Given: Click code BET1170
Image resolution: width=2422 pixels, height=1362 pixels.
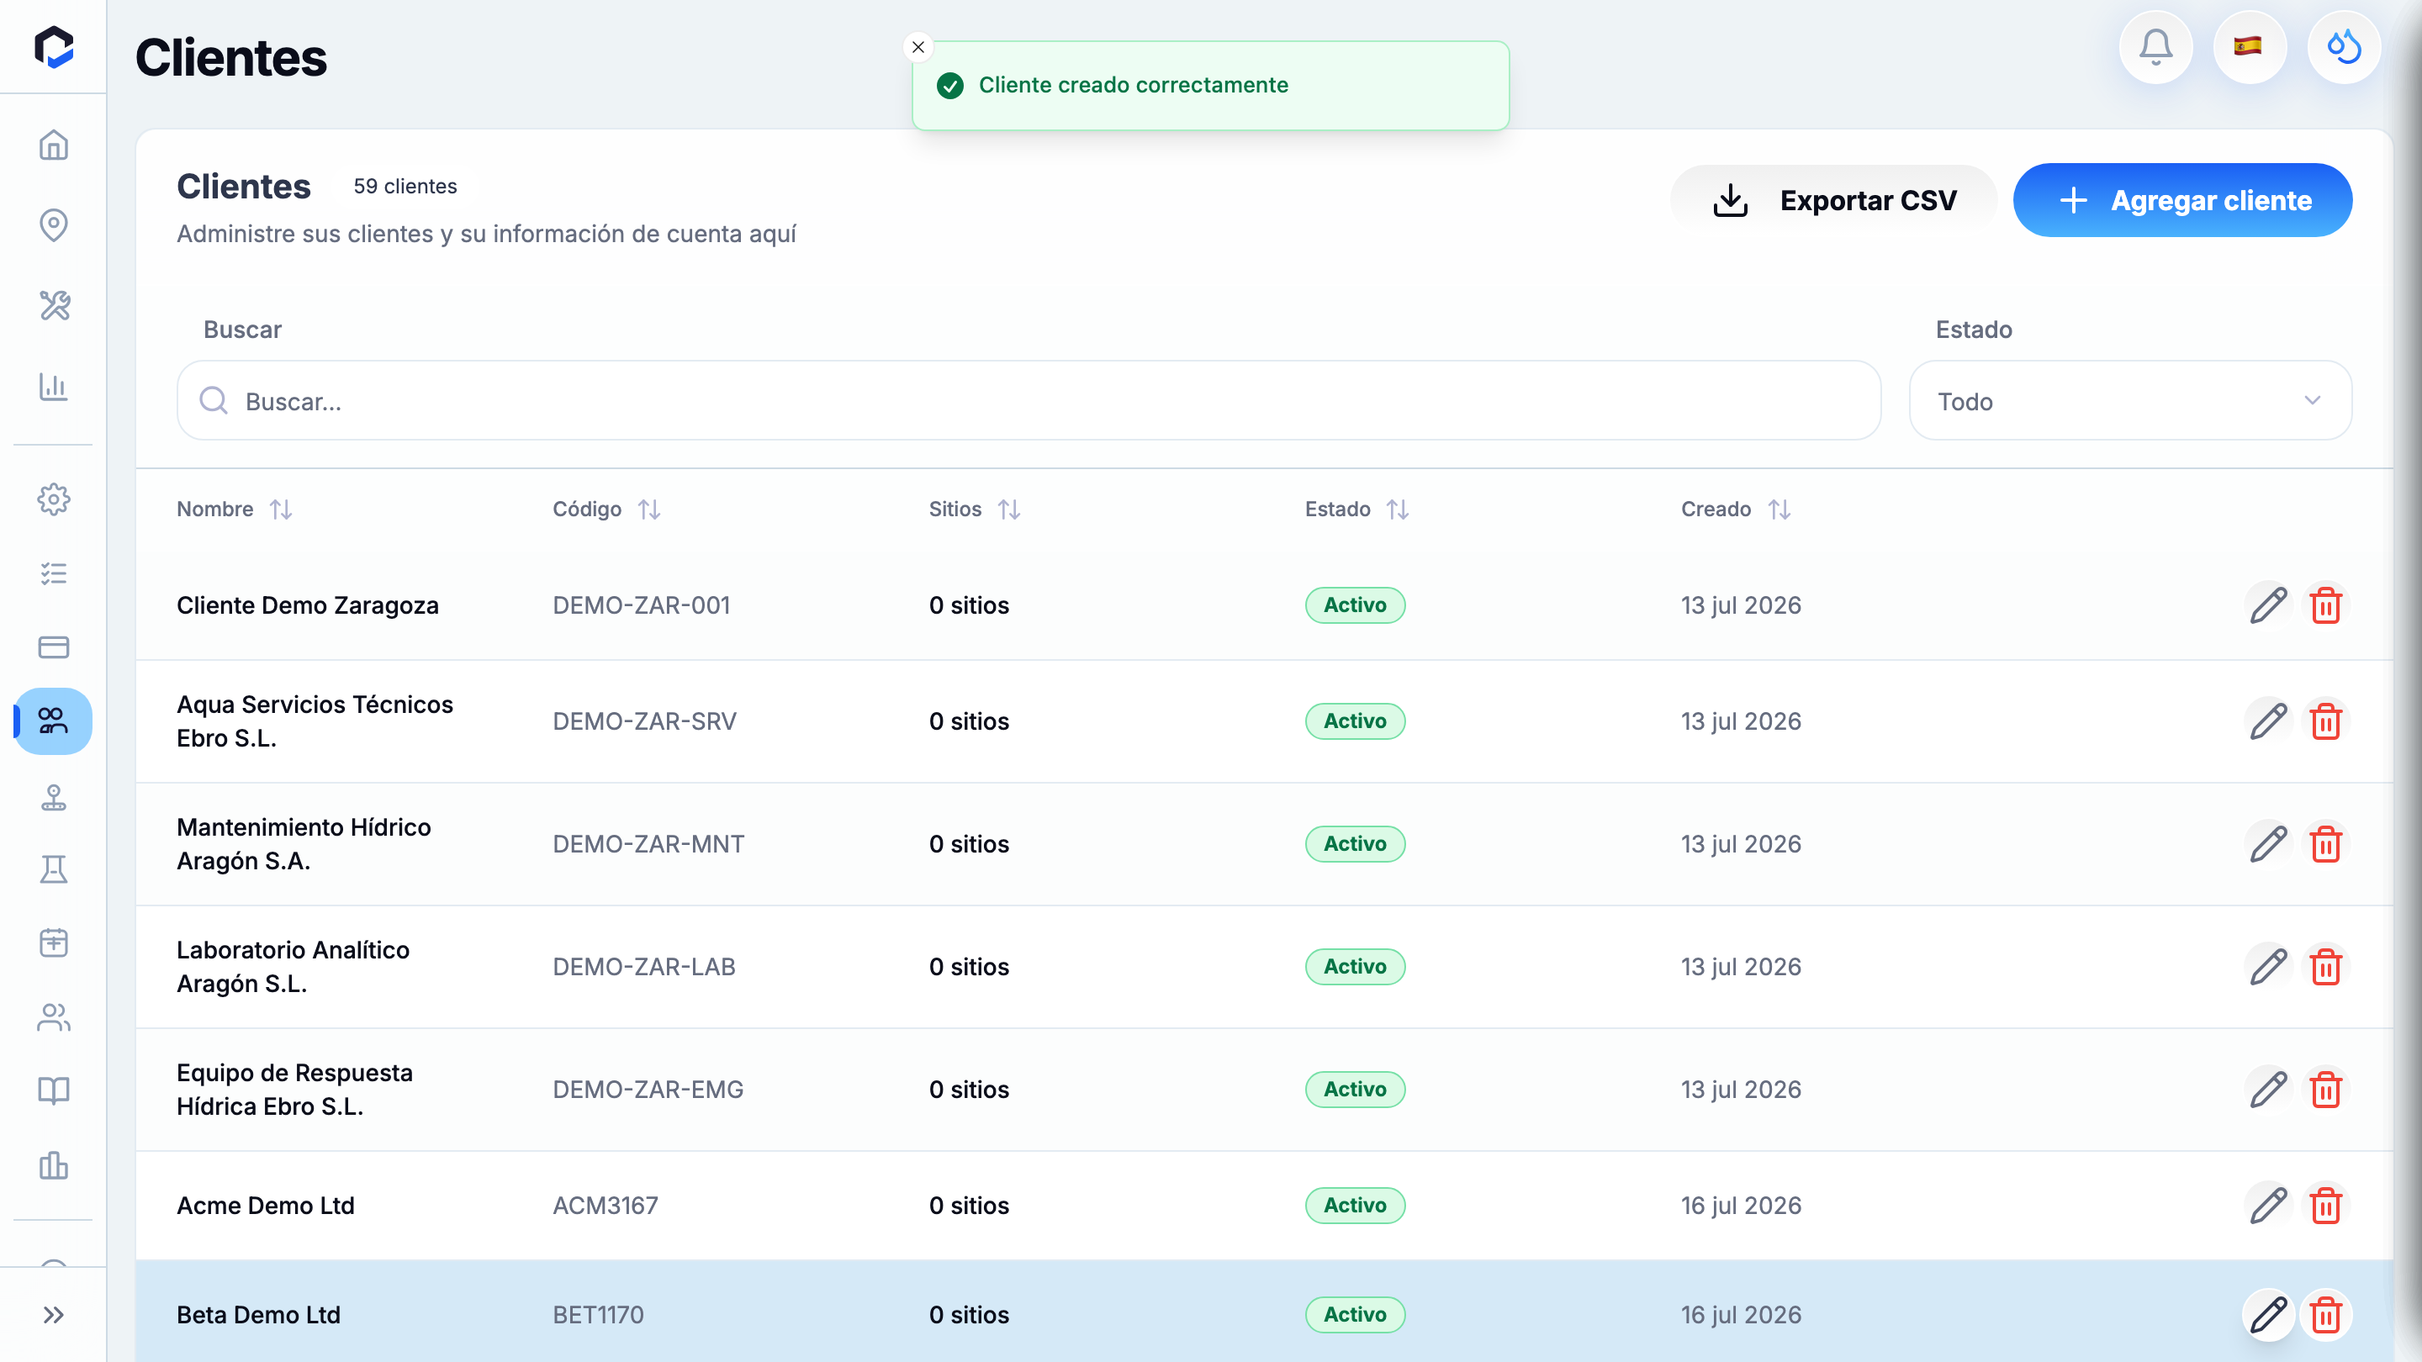Looking at the screenshot, I should click(598, 1314).
